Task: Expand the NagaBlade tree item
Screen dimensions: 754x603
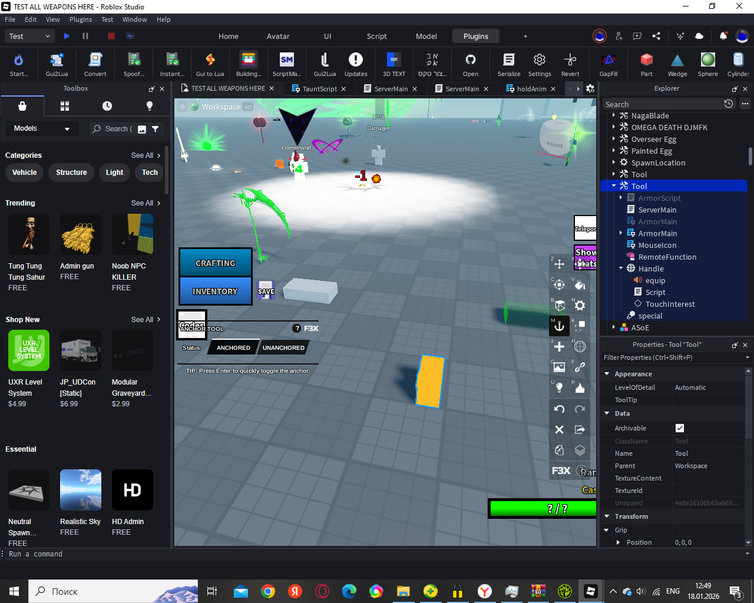Action: point(614,115)
